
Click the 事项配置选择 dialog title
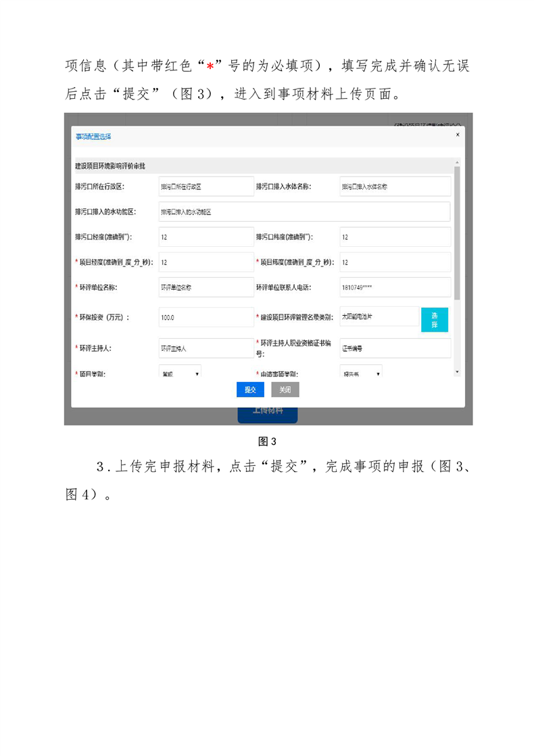(93, 137)
